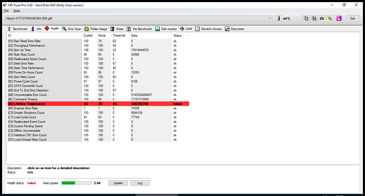Click the copy to clipboard toolbar icon
The height and width of the screenshot is (196, 365).
(306, 18)
